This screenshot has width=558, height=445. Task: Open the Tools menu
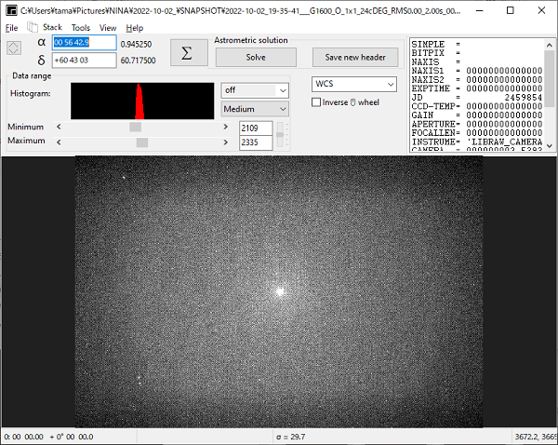click(81, 28)
